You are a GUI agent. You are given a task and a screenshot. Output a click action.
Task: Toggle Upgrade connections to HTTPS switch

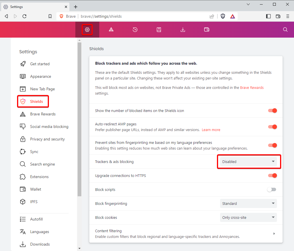[x=272, y=176]
